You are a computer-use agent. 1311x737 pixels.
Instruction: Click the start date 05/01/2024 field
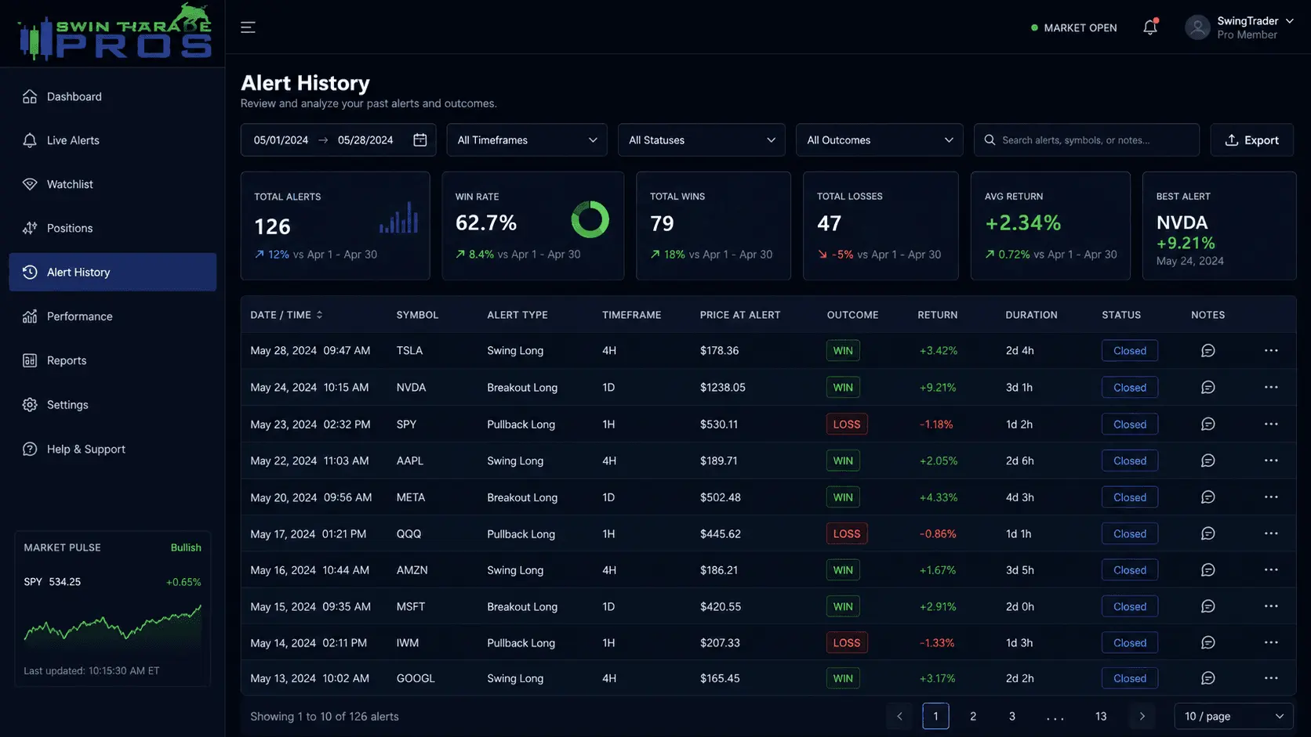(x=281, y=140)
